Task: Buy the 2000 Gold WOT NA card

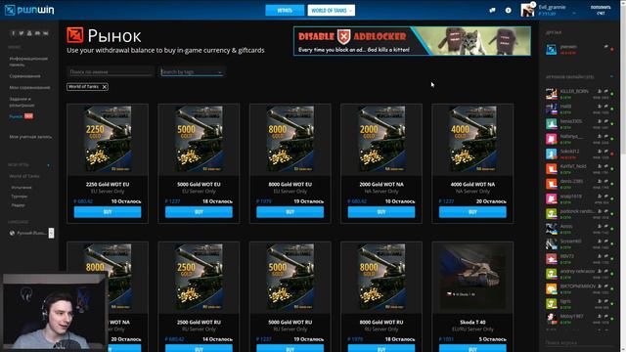Action: [x=381, y=212]
